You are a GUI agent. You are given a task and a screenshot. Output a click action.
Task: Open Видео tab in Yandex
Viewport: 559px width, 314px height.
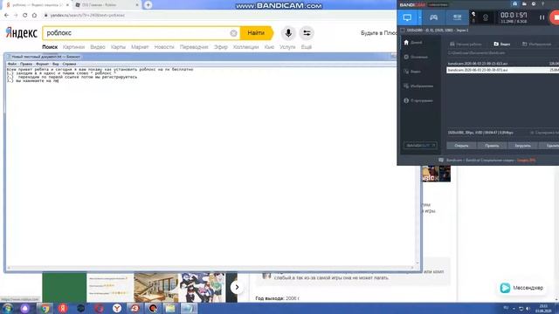coord(98,47)
